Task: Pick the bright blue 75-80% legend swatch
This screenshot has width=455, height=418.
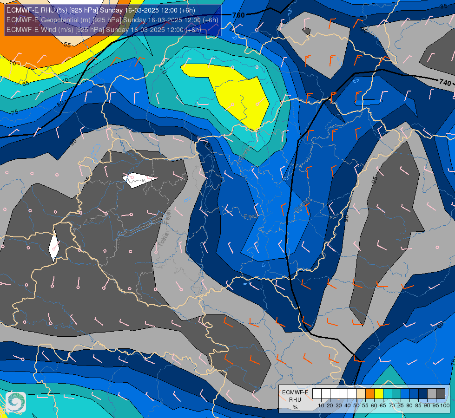Action: point(405,393)
